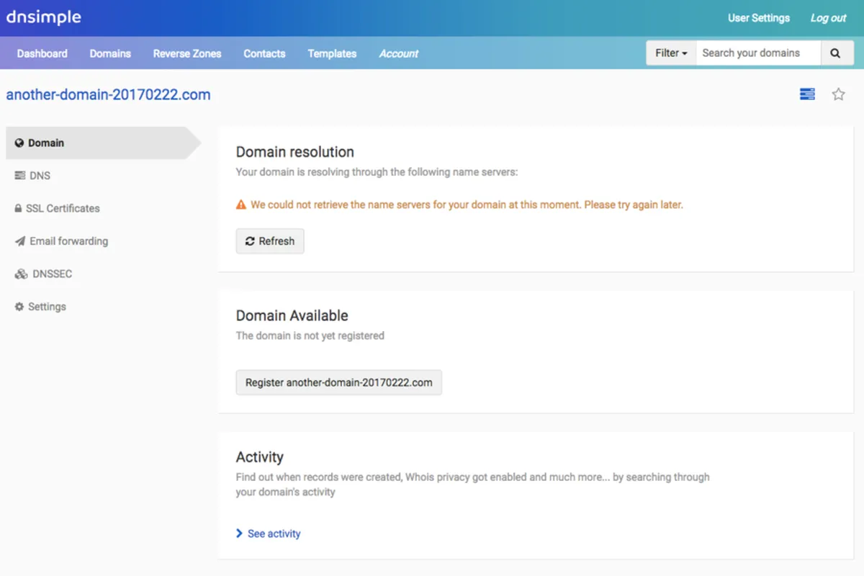Click the orange warning triangle icon

coord(241,205)
